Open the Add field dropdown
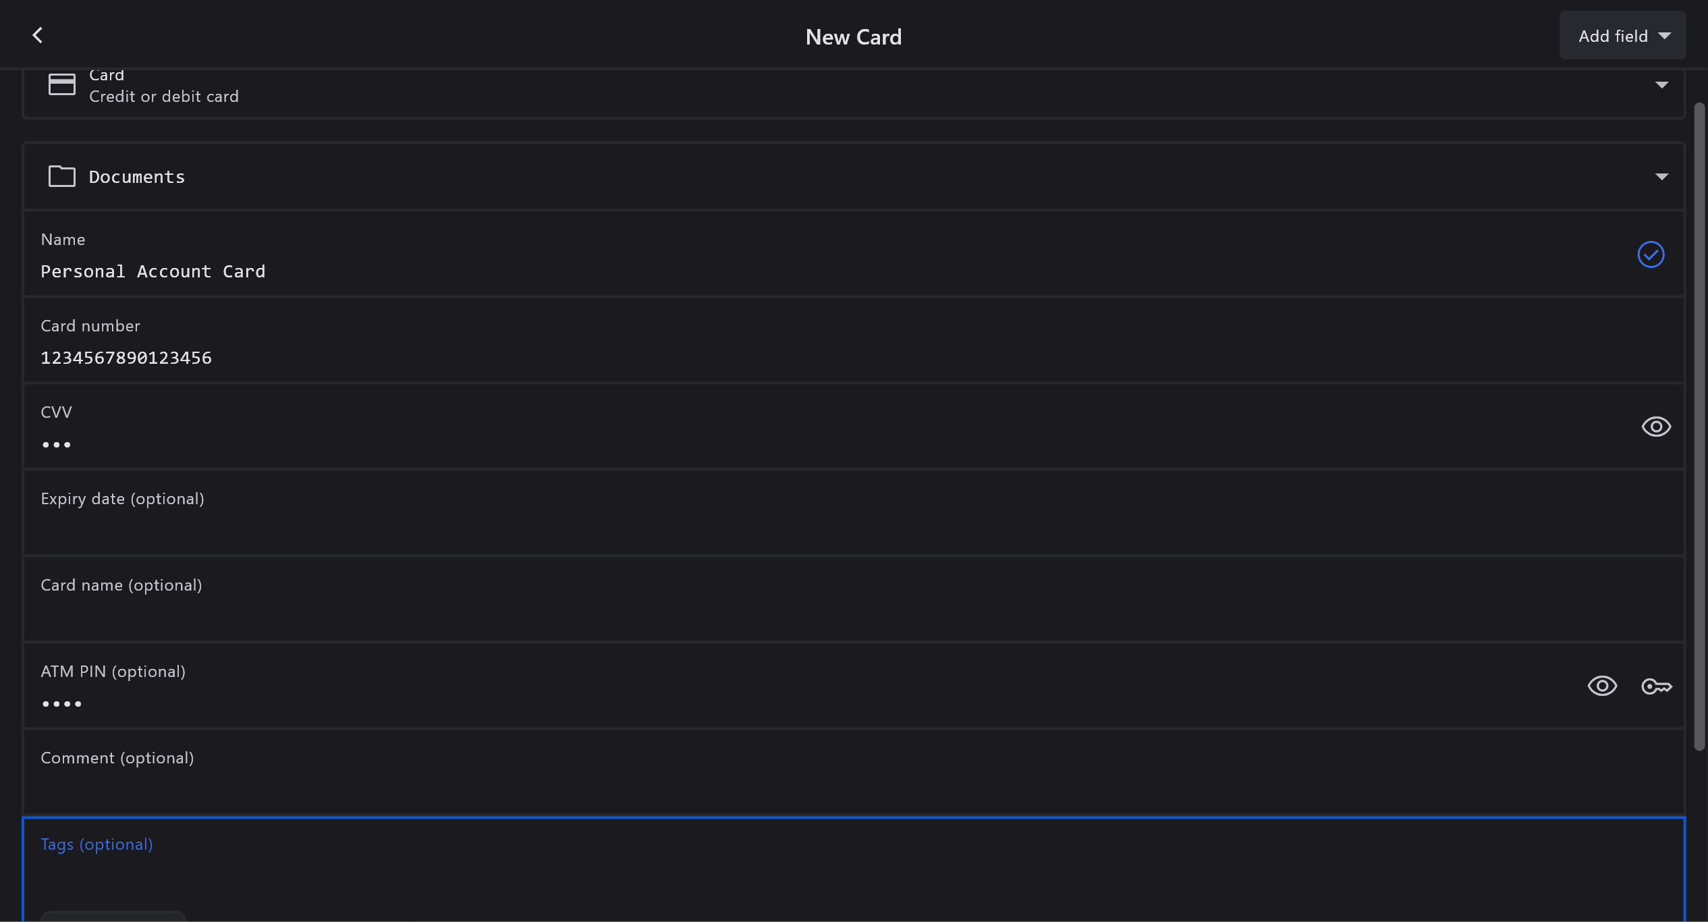 point(1622,36)
